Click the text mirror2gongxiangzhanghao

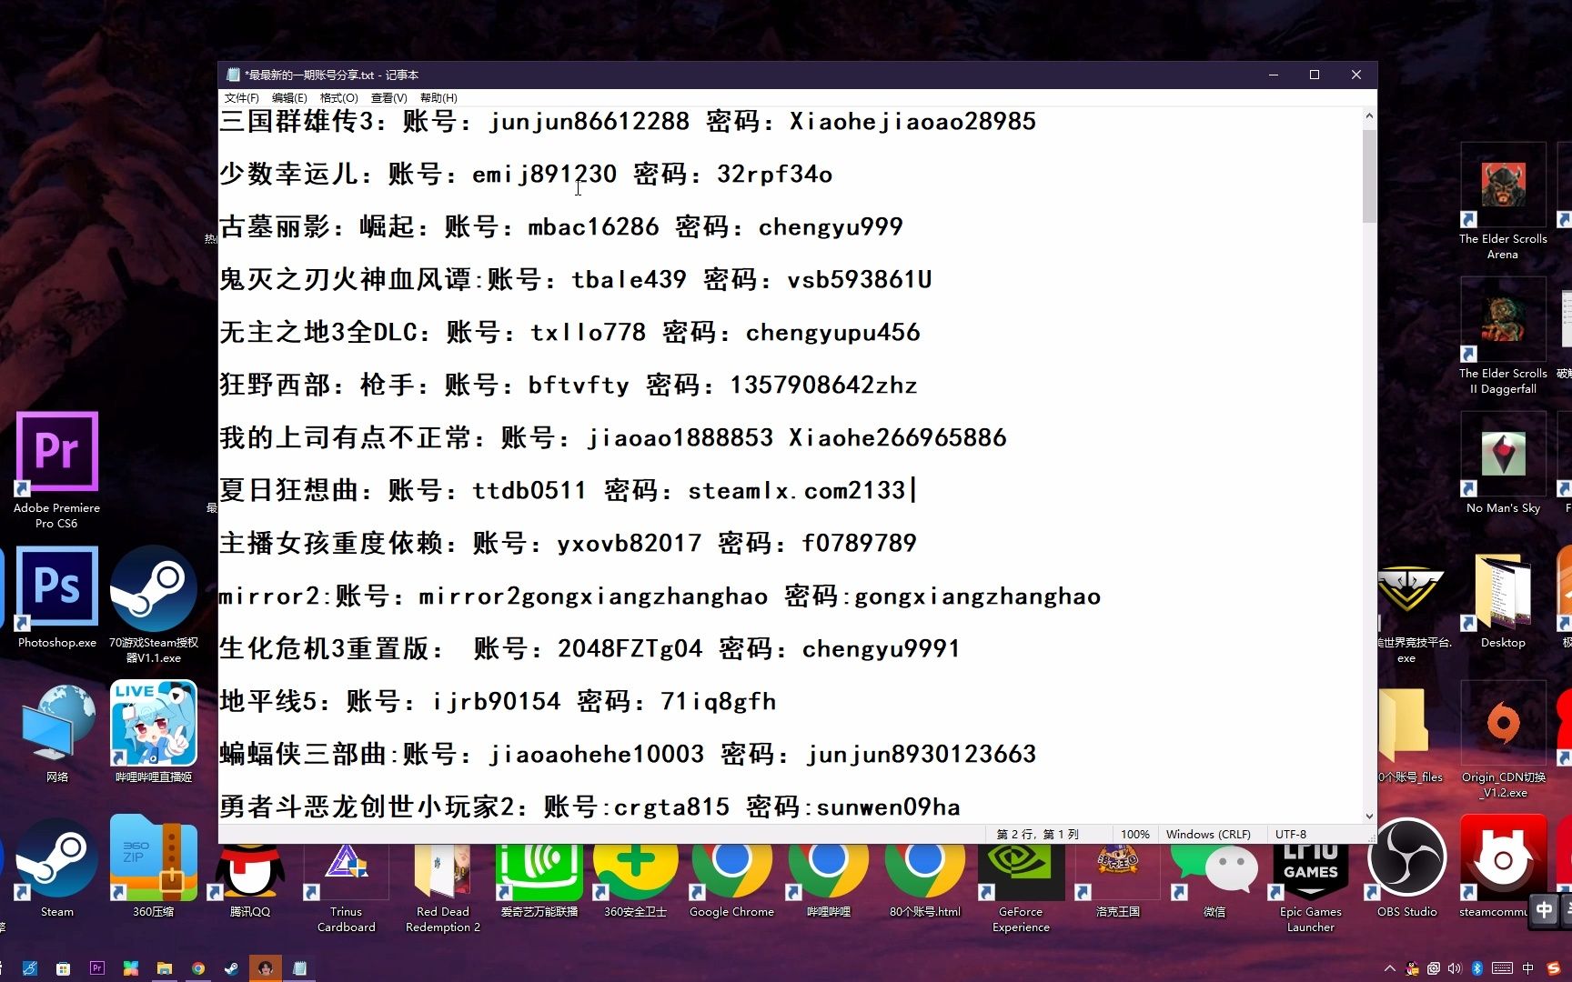tap(593, 596)
